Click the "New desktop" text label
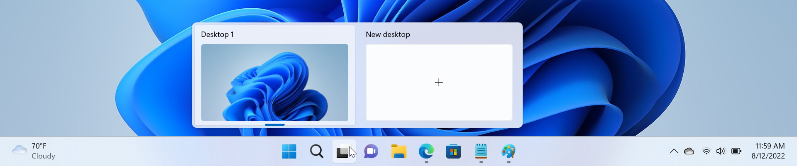 [x=388, y=34]
